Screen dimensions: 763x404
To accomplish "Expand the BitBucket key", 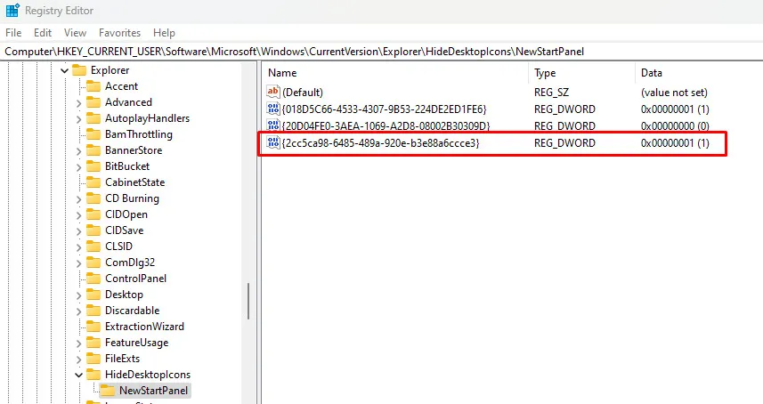I will (79, 167).
